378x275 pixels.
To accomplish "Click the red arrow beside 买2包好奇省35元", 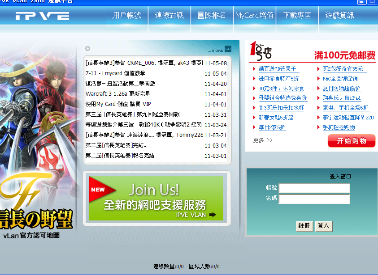I will 318,69.
